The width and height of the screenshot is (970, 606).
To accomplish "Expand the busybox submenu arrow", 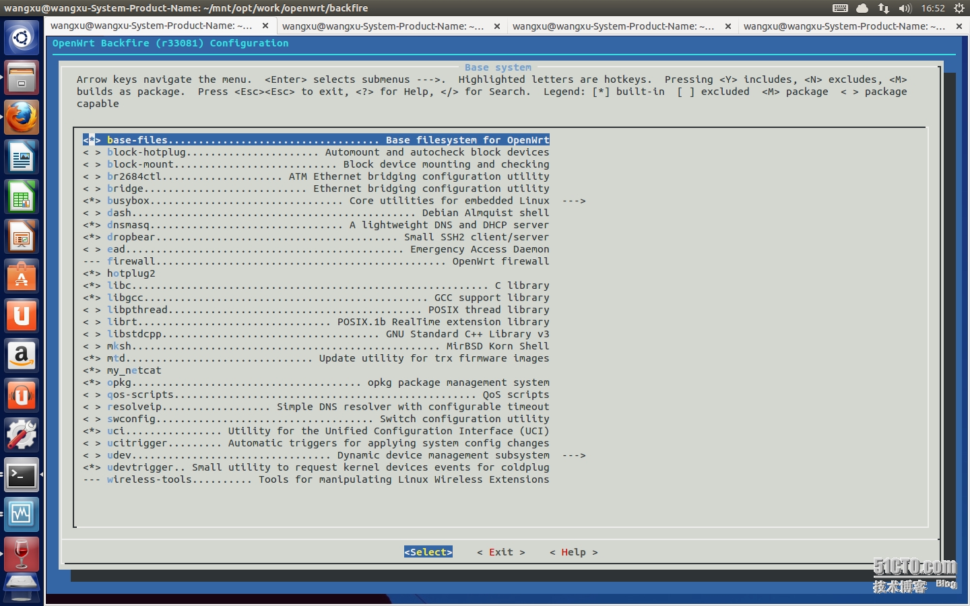I will 574,201.
